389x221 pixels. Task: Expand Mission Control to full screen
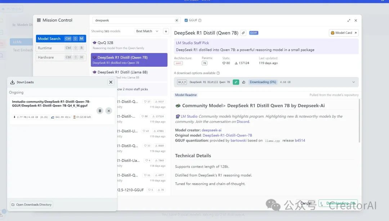[349, 21]
